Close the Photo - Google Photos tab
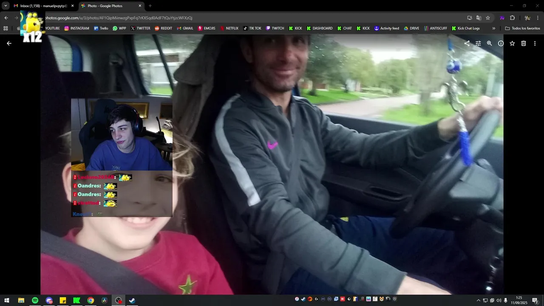Screen dimensions: 544x306 pos(140,6)
